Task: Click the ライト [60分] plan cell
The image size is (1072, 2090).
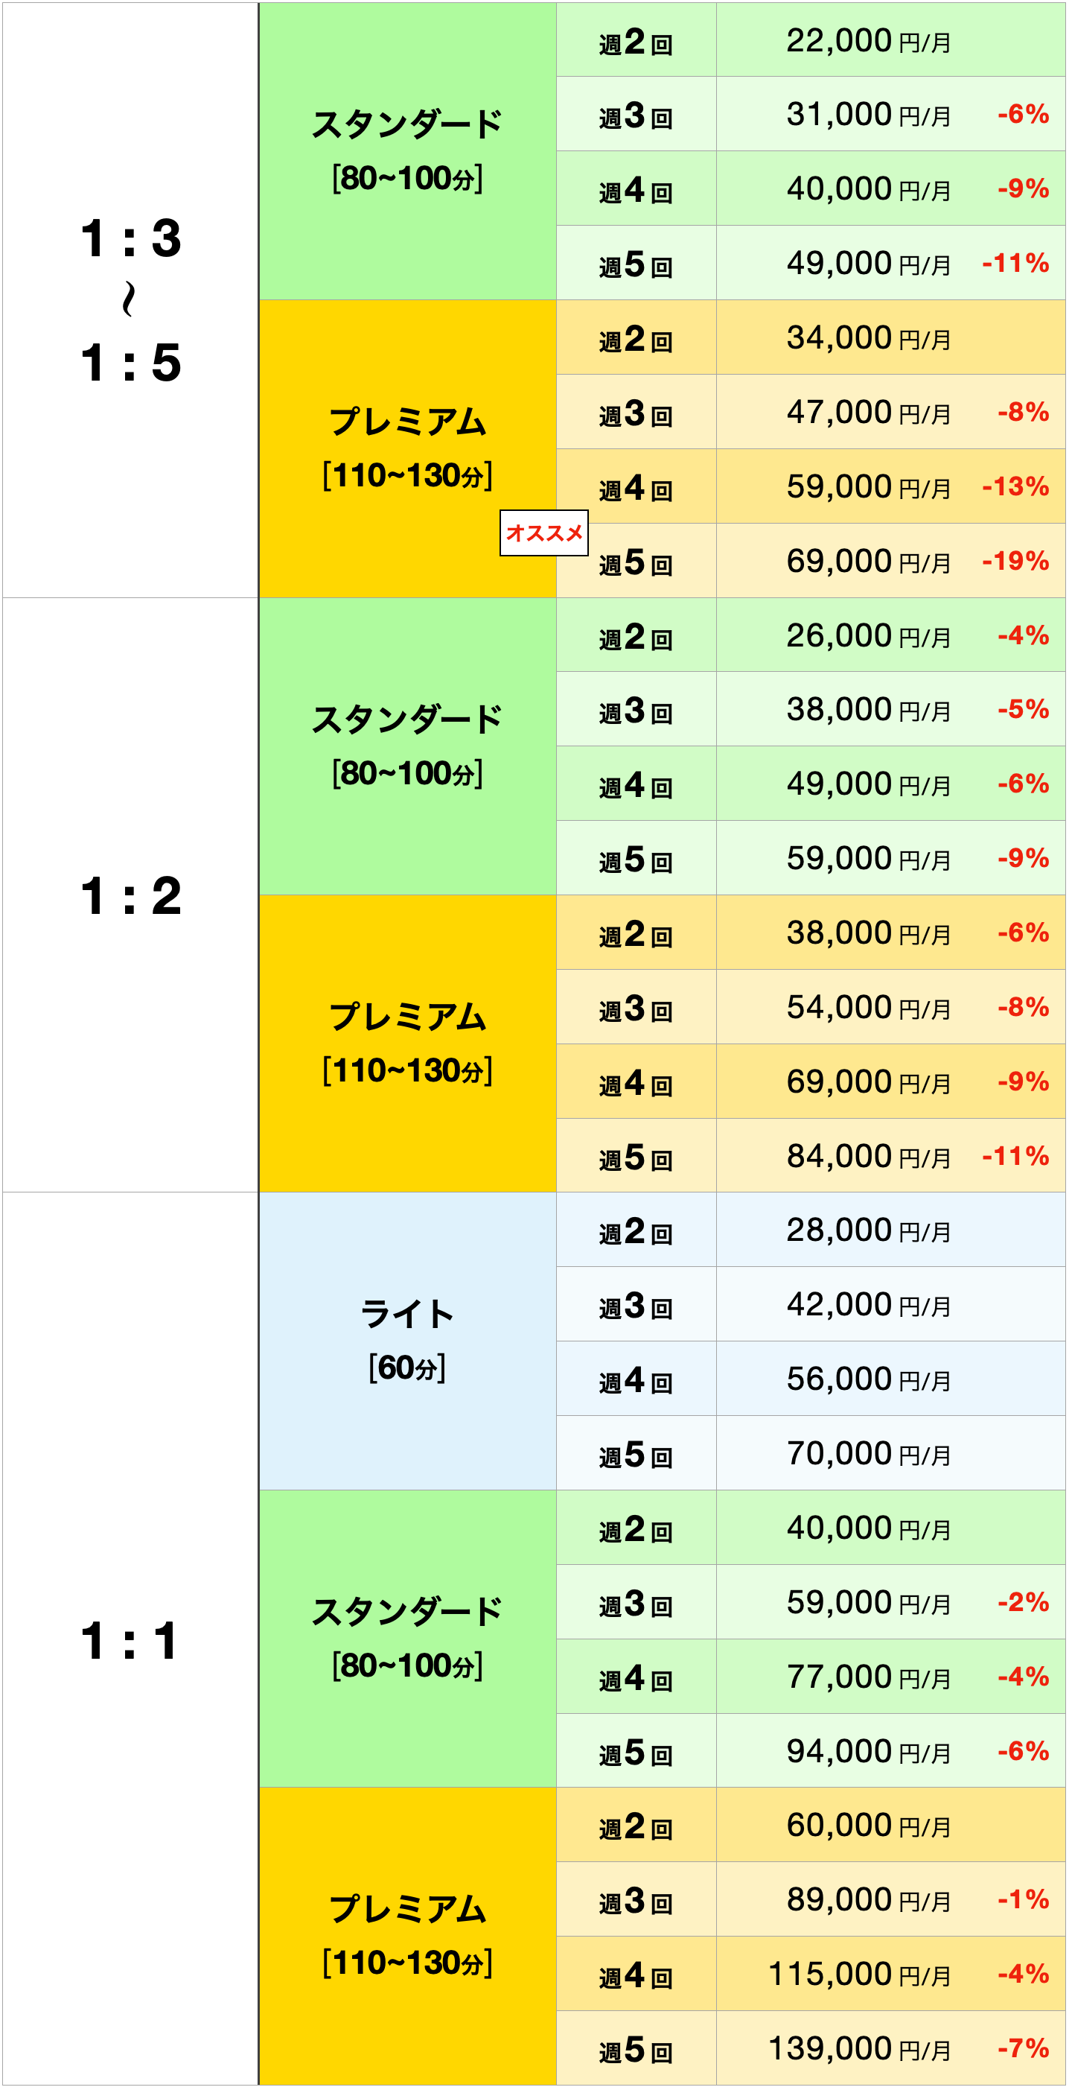Action: coord(408,1341)
